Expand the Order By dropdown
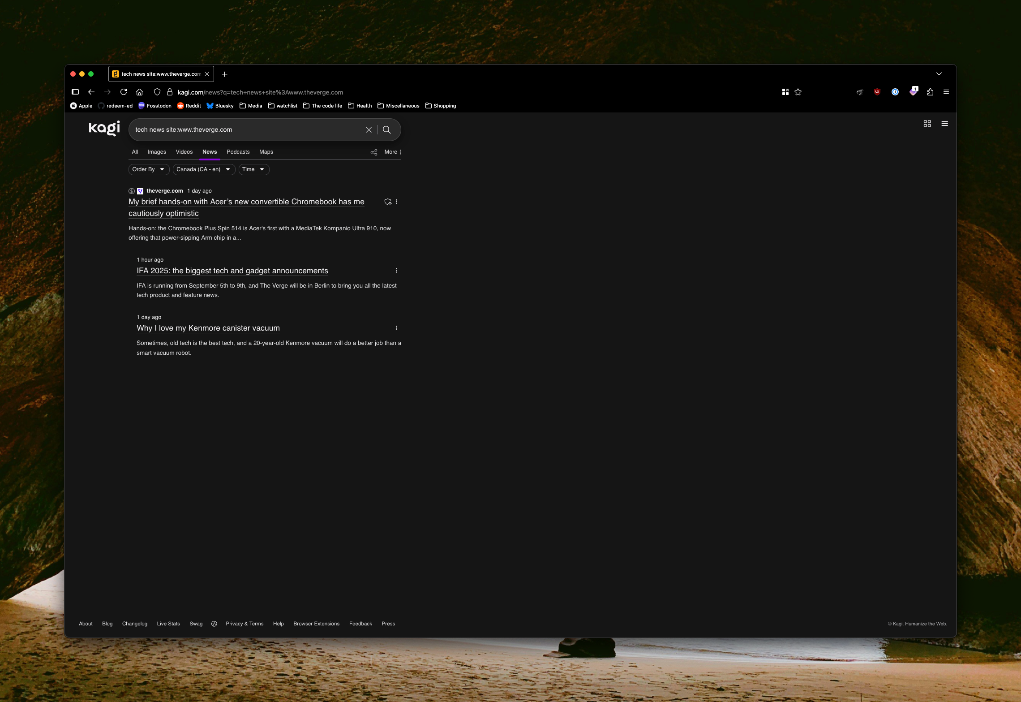 [148, 169]
